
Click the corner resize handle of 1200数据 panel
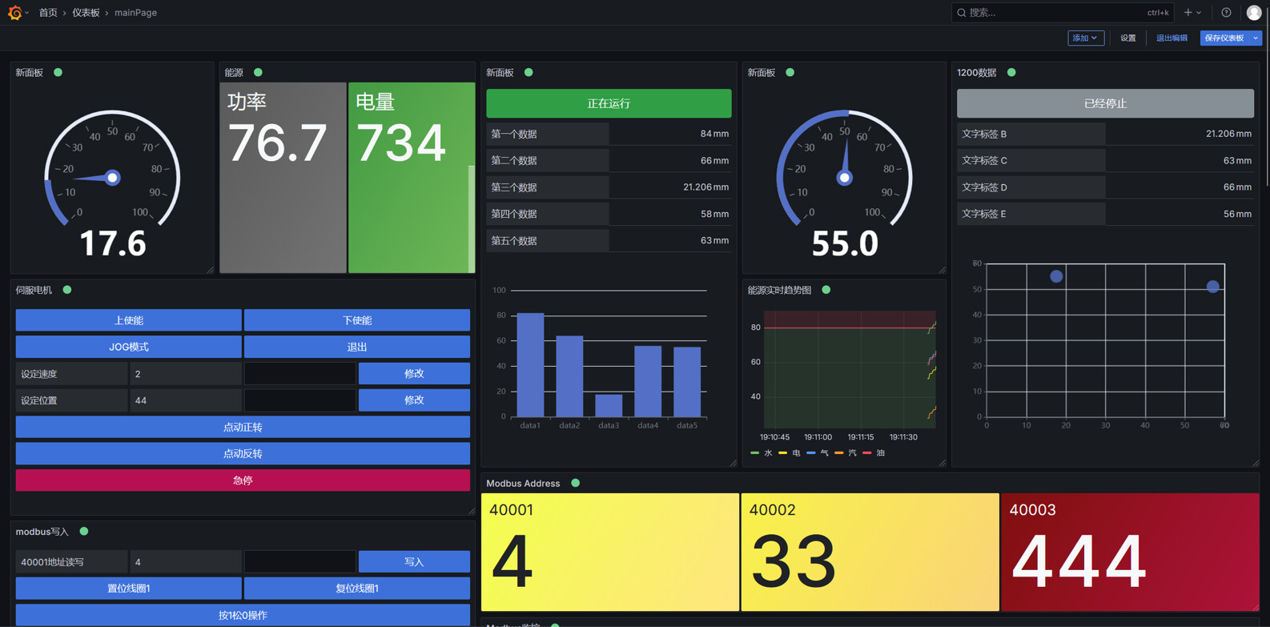coord(1255,462)
